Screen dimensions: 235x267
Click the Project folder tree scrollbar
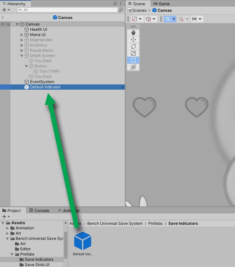click(66, 245)
